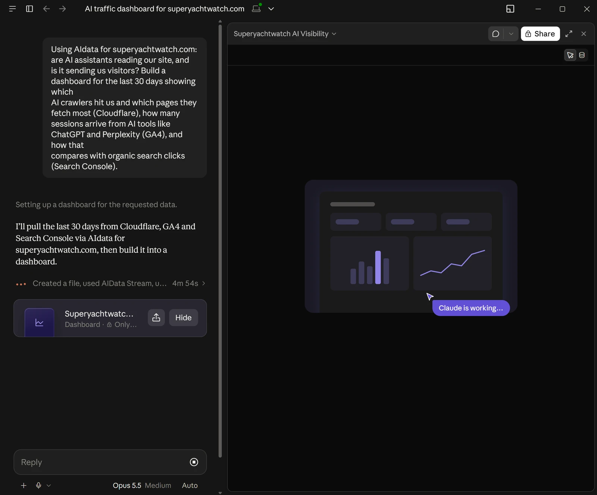This screenshot has height=495, width=597.
Task: Click the chat pane vertical scrollbar
Action: (x=220, y=241)
